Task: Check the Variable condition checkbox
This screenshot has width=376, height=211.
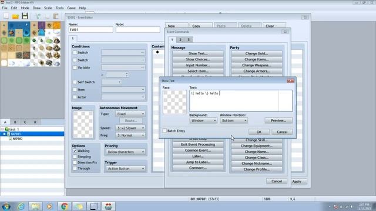Action: 75,67
